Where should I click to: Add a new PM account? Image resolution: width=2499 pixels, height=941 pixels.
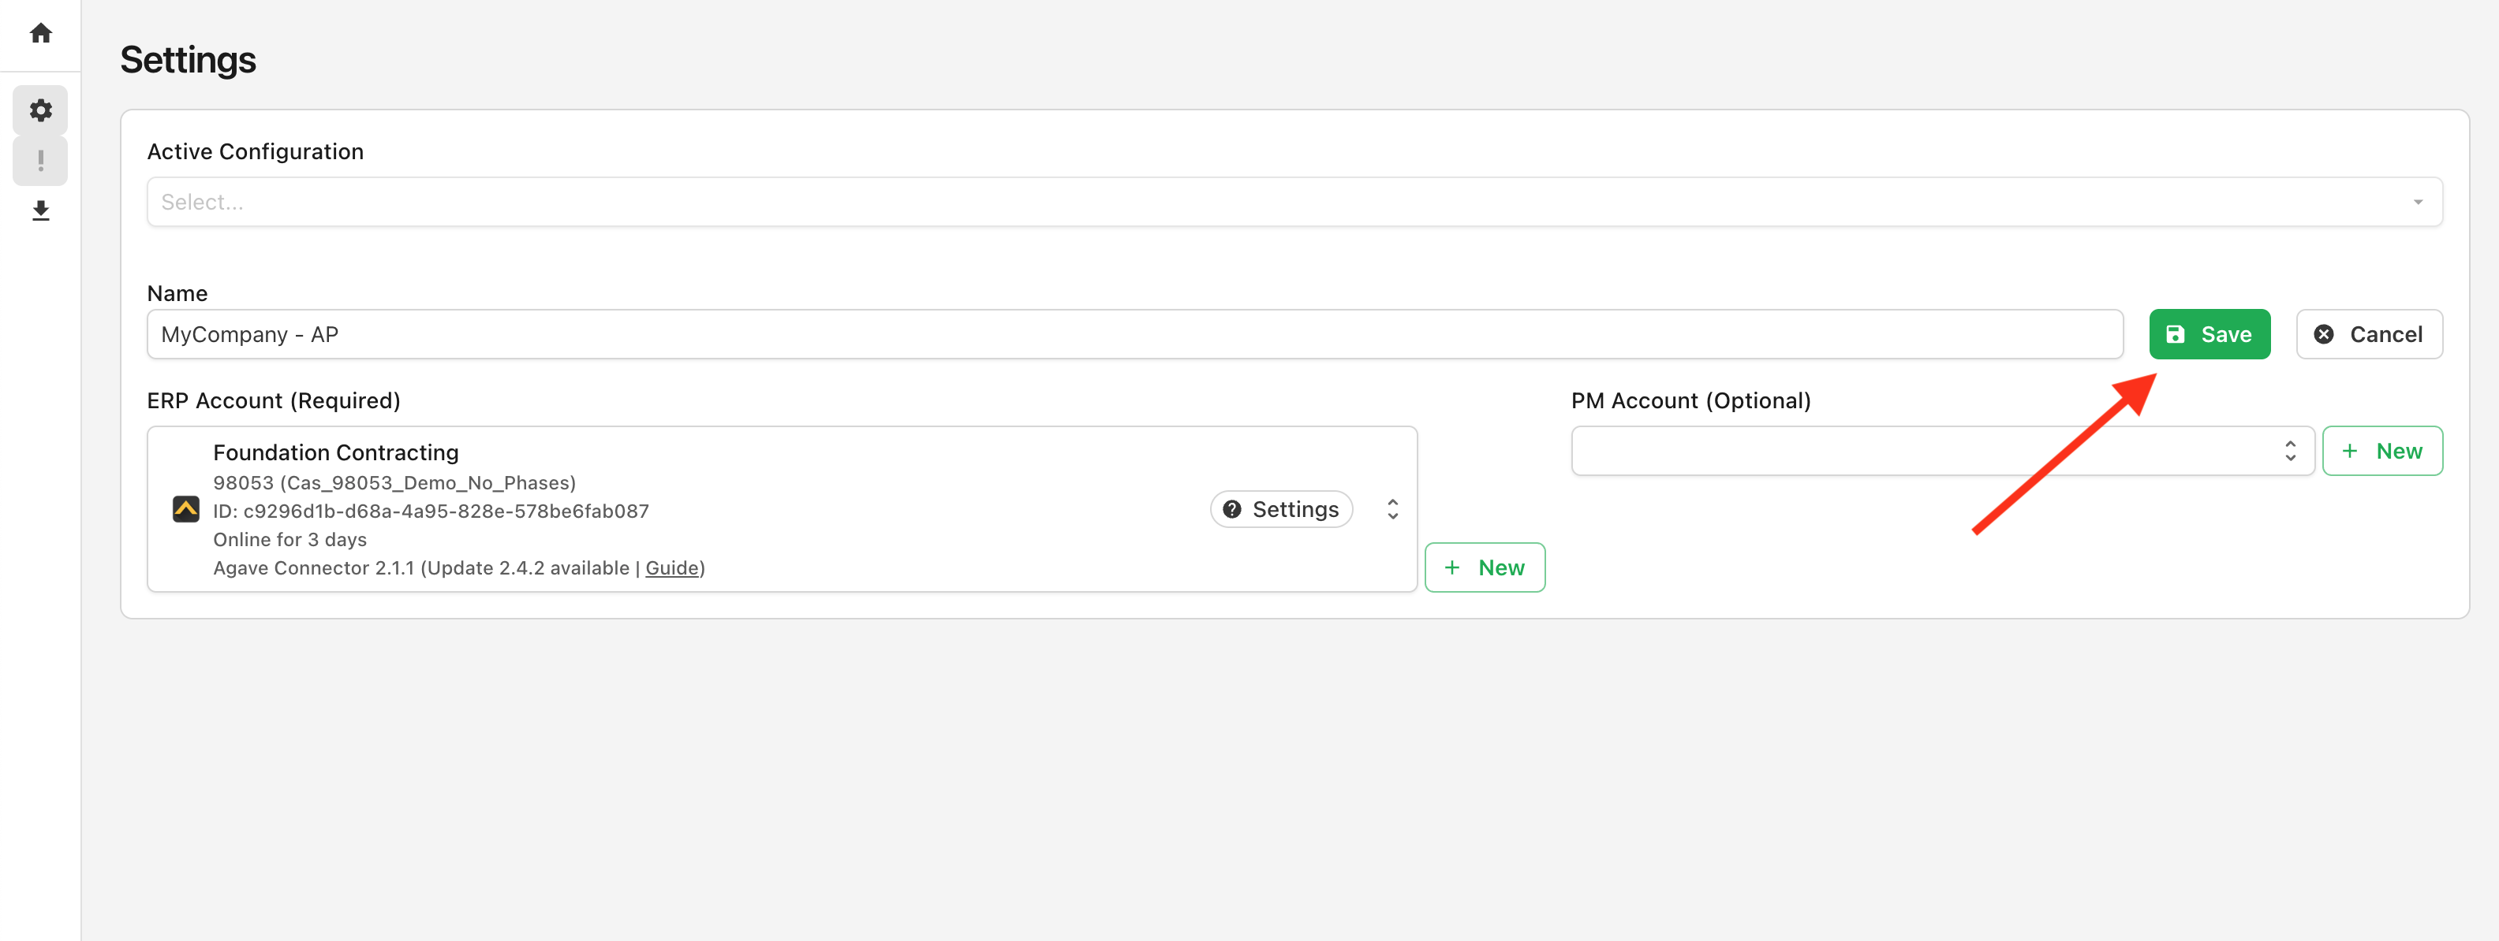click(x=2381, y=451)
